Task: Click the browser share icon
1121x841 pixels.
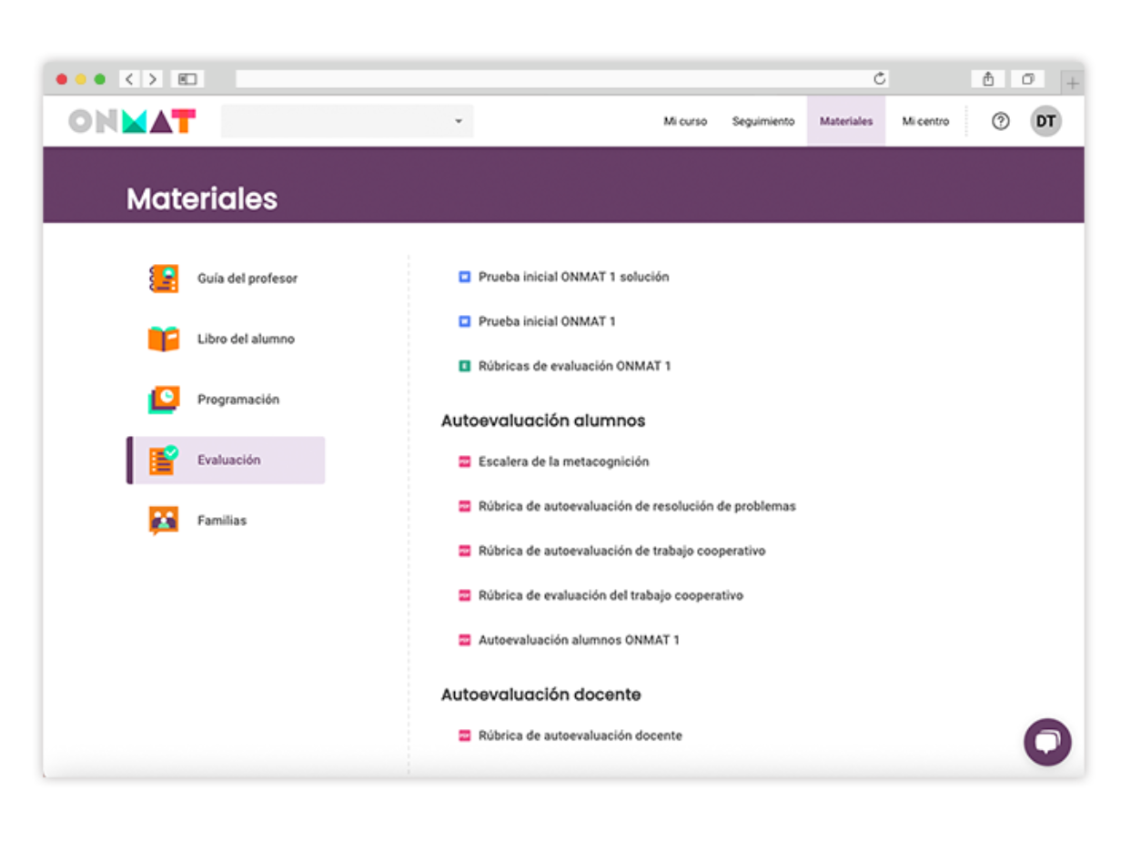Action: 988,79
